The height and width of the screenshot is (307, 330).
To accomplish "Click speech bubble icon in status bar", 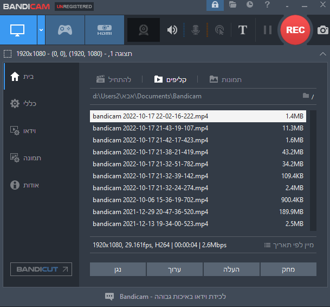I will coord(109,297).
